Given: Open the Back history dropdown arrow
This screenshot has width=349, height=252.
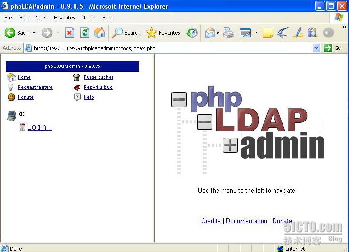Looking at the screenshot, I should (x=34, y=33).
